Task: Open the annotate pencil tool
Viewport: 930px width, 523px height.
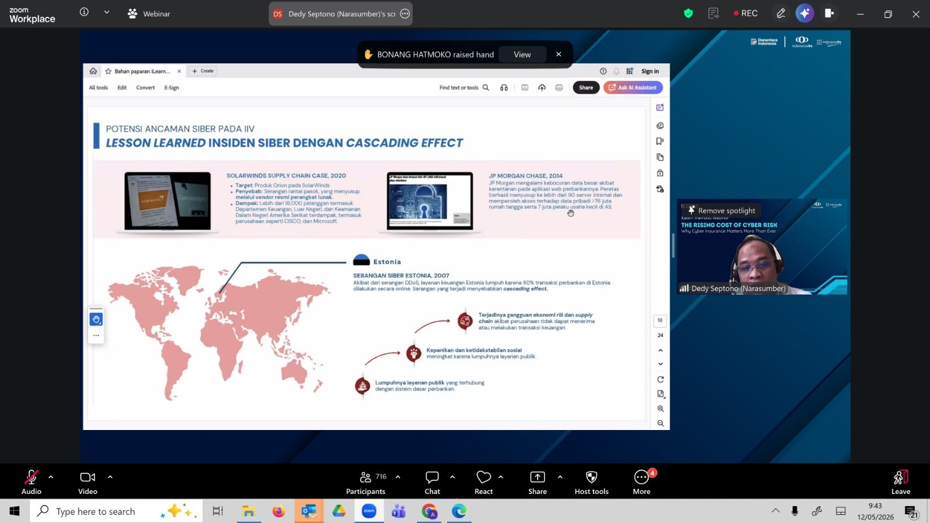Action: click(x=781, y=13)
